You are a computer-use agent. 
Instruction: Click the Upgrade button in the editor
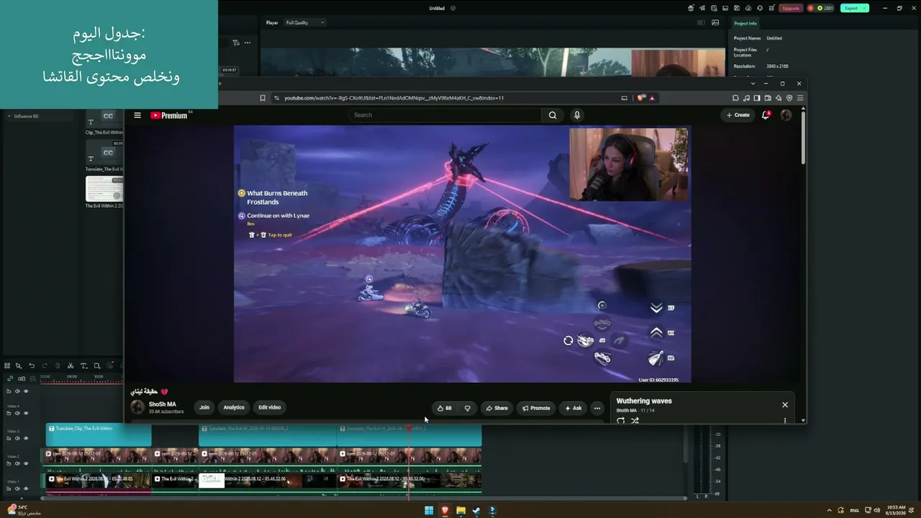(x=791, y=8)
